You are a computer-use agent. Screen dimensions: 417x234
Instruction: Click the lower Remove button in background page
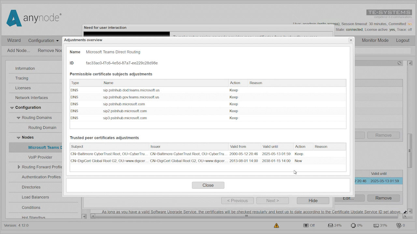click(x=383, y=198)
